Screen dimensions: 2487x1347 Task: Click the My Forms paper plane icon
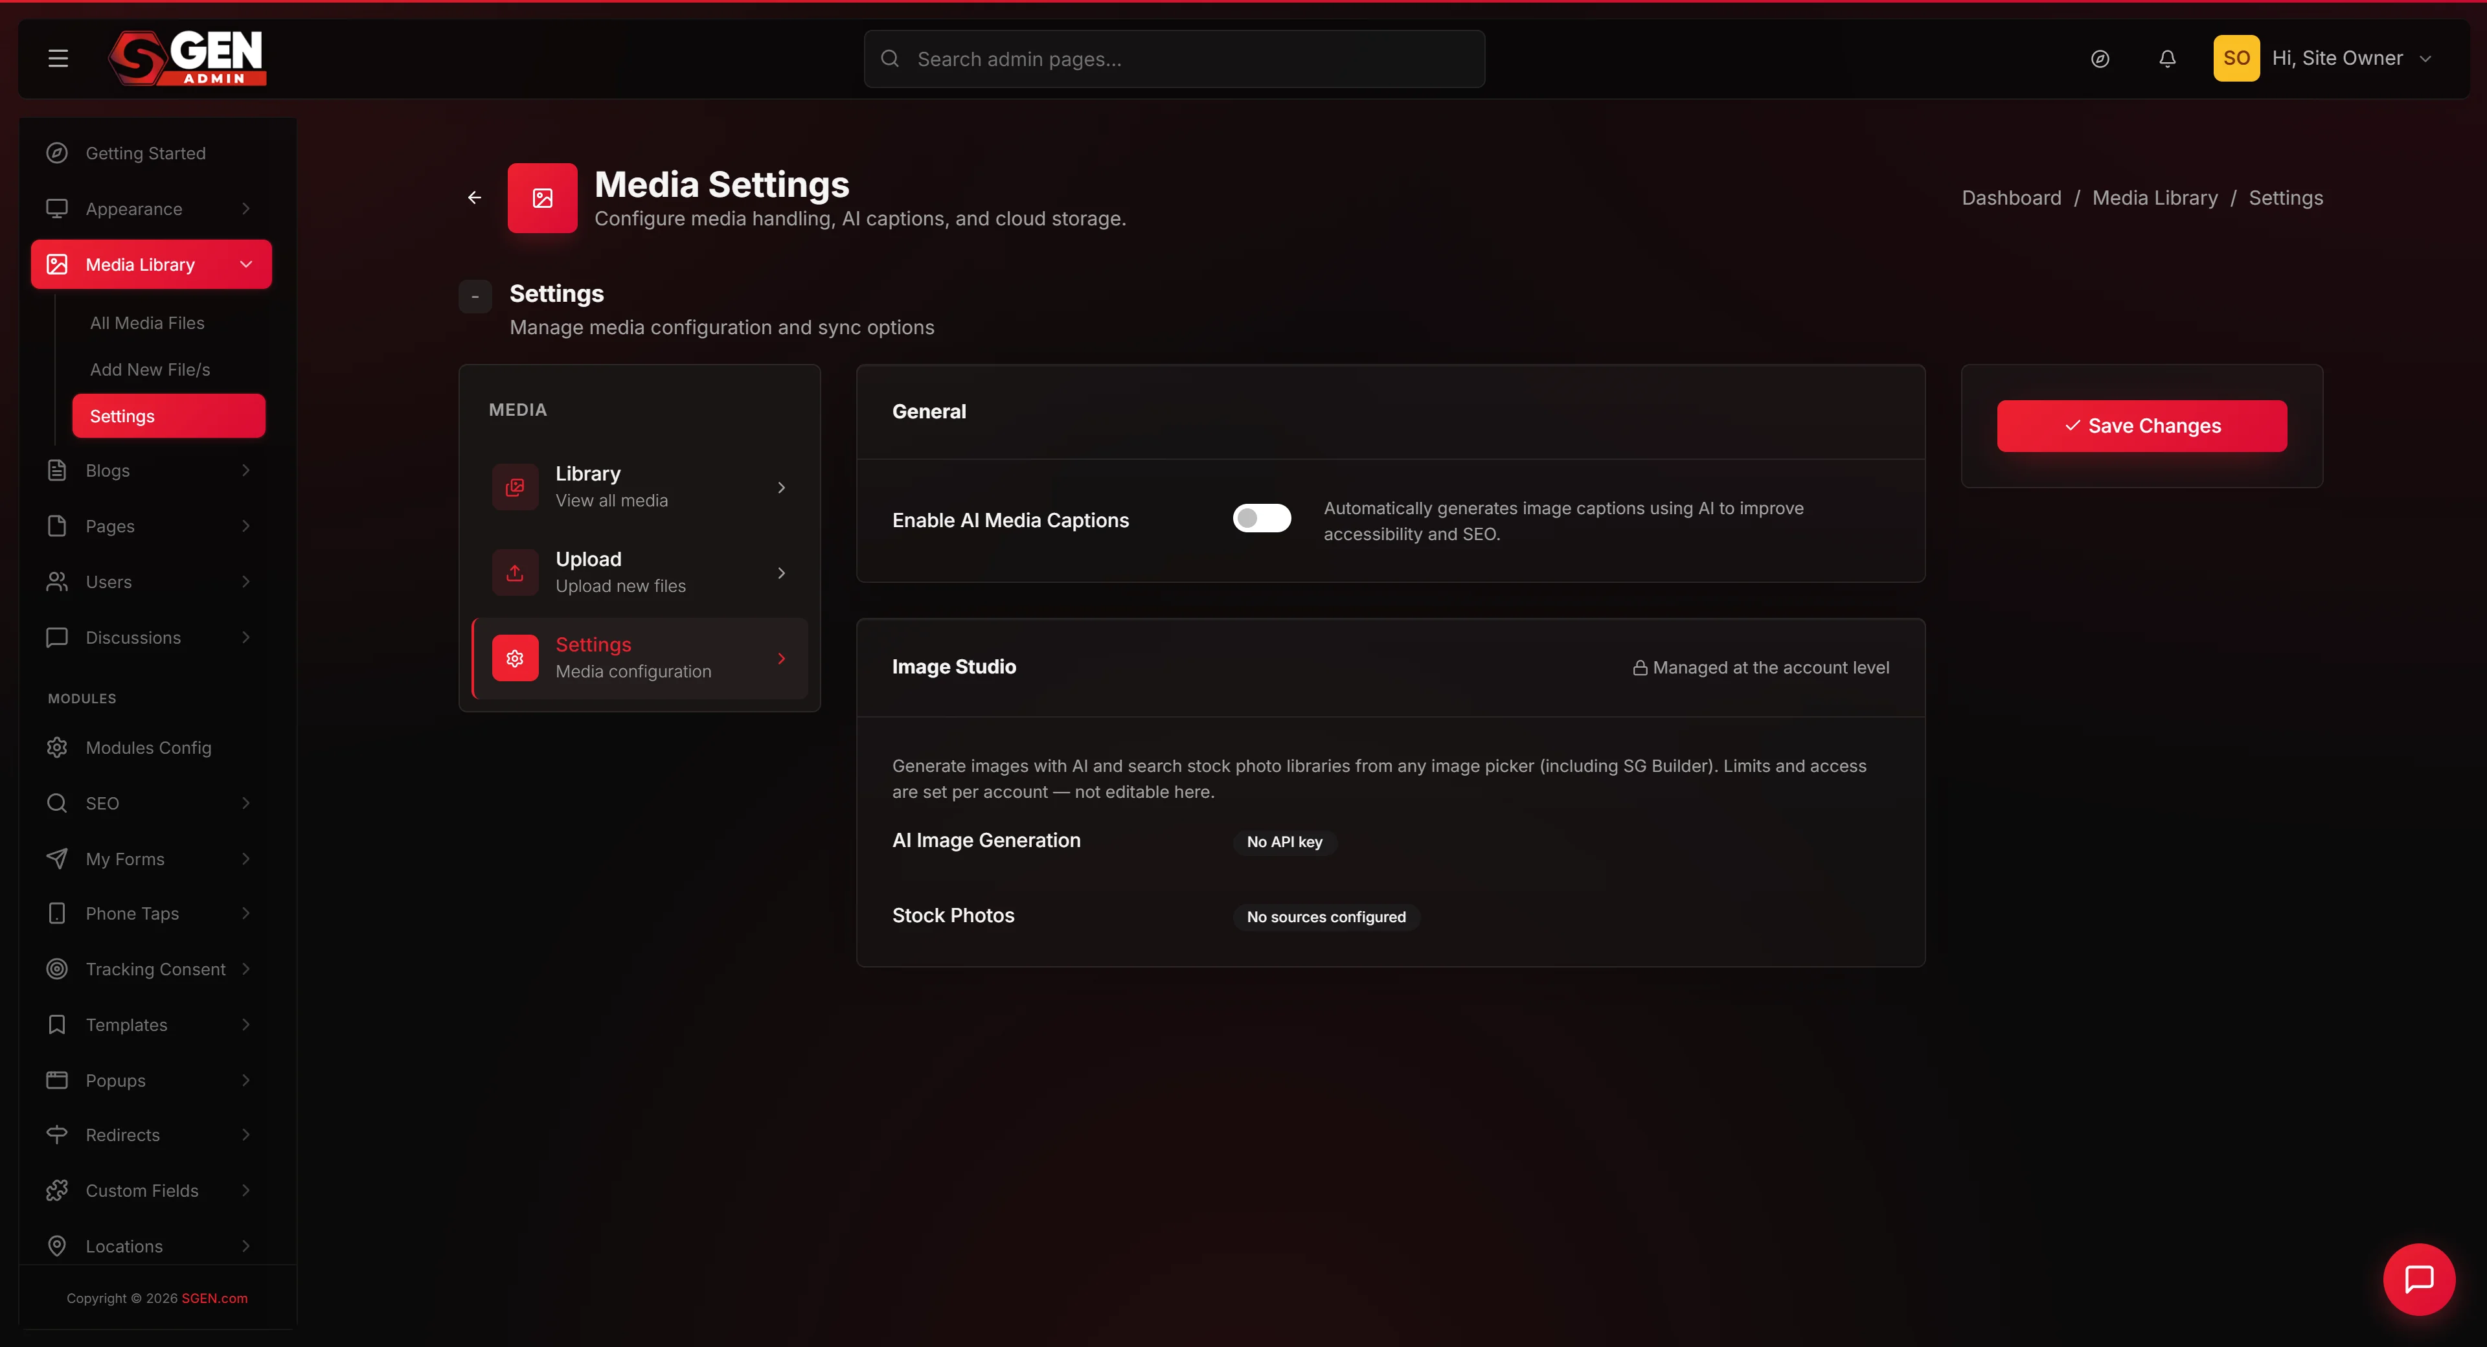pos(57,859)
